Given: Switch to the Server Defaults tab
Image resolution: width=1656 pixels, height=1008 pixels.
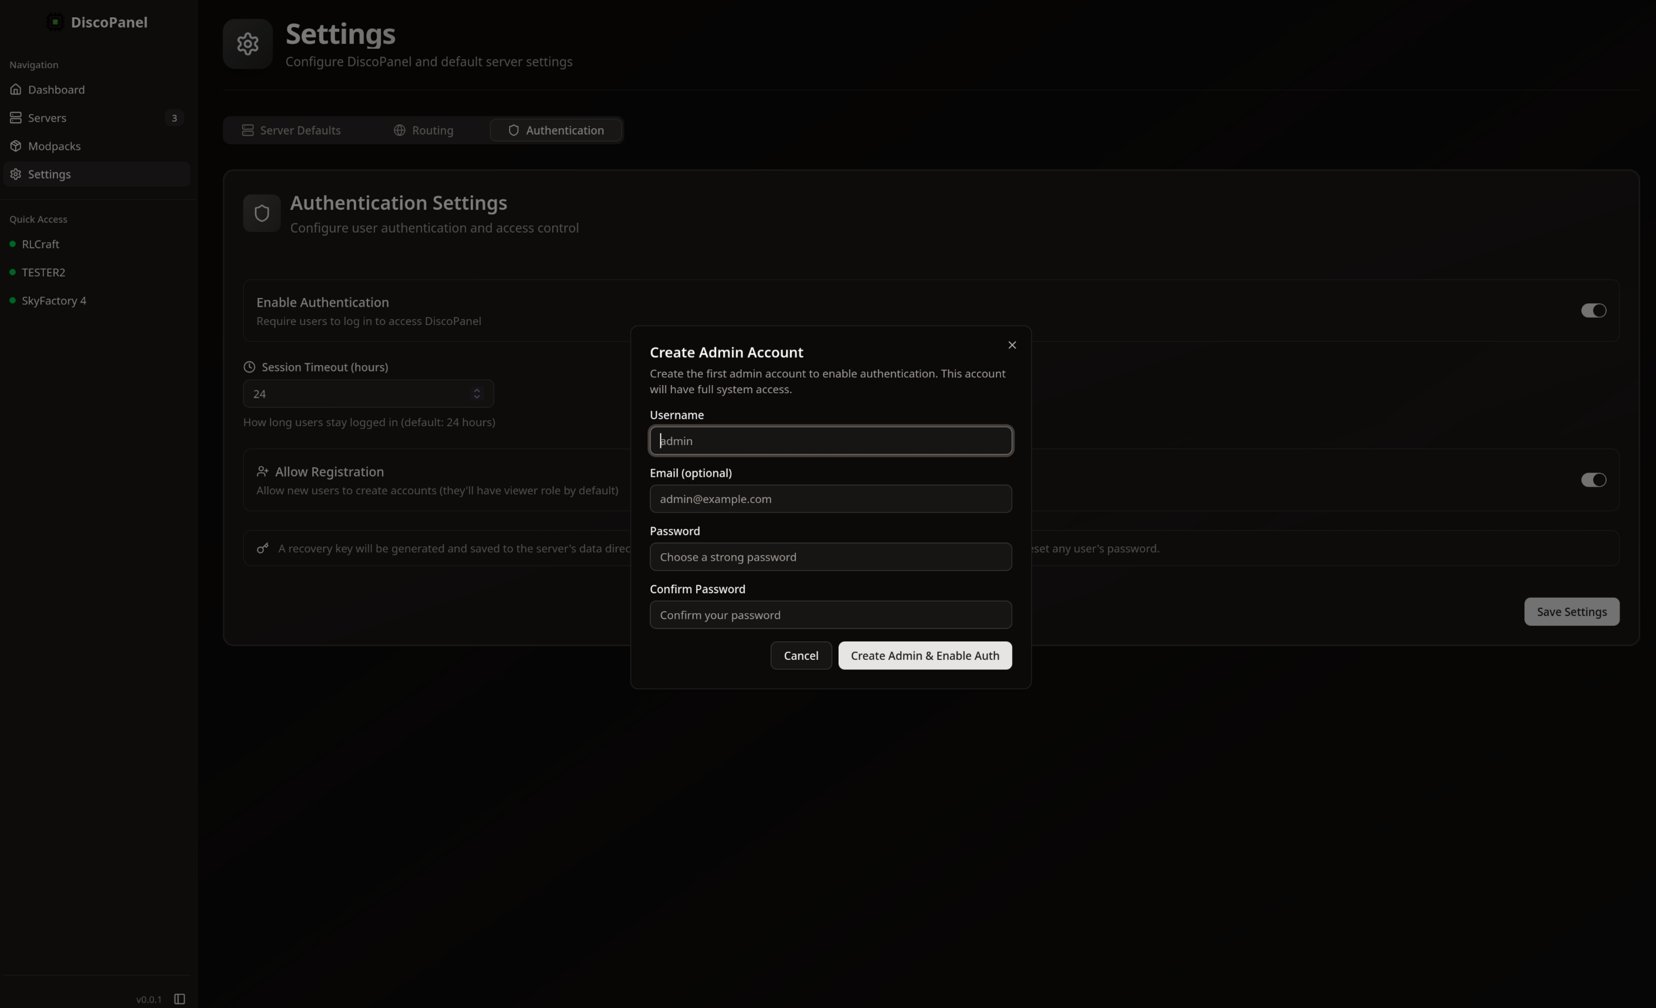Looking at the screenshot, I should (x=291, y=130).
